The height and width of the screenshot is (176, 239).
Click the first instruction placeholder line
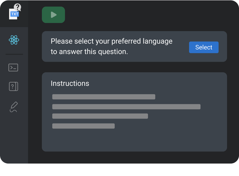click(x=104, y=97)
